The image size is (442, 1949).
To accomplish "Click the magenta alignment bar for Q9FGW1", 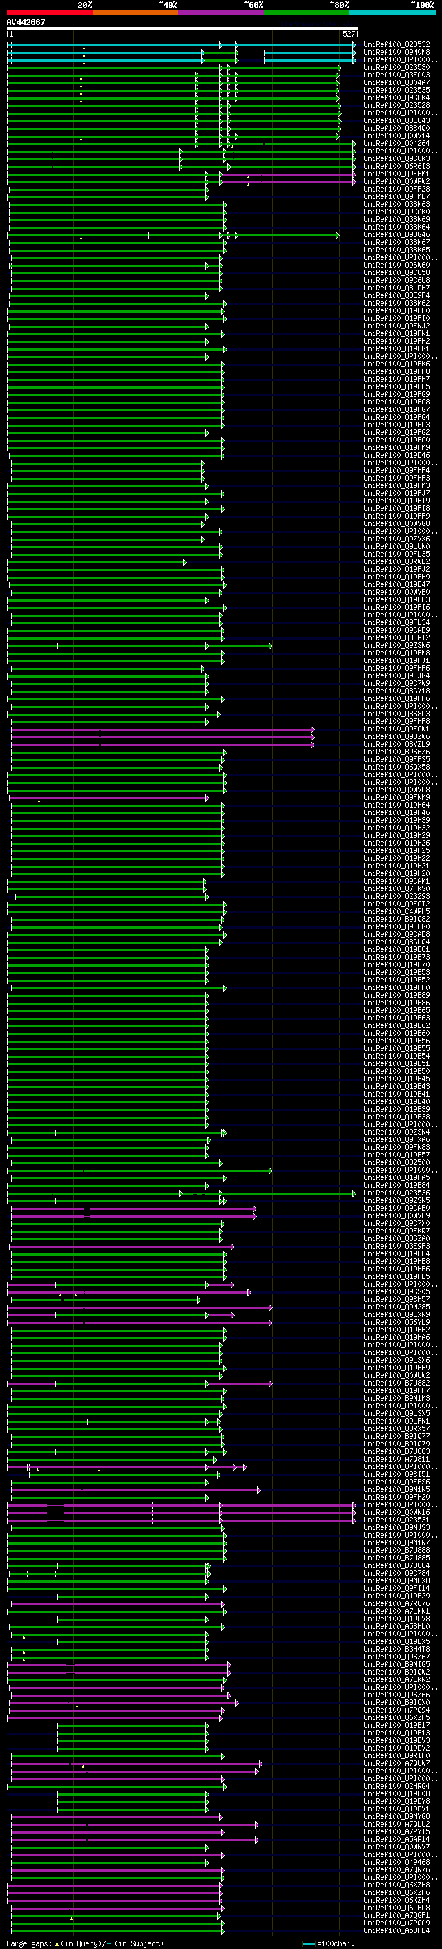I will (x=162, y=729).
